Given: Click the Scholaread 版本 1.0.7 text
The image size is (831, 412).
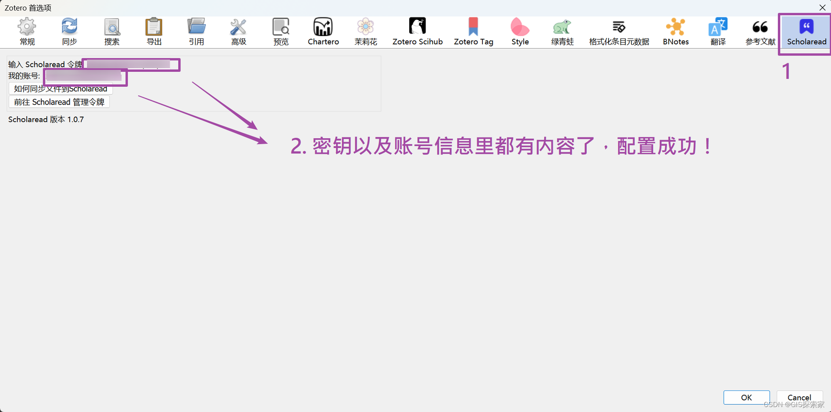Looking at the screenshot, I should [46, 119].
